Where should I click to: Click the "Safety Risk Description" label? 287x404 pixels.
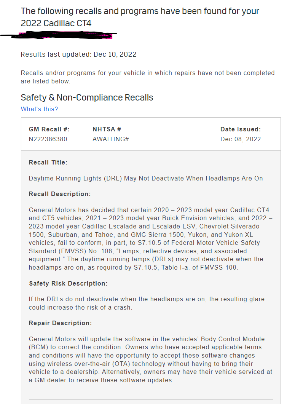tap(68, 283)
